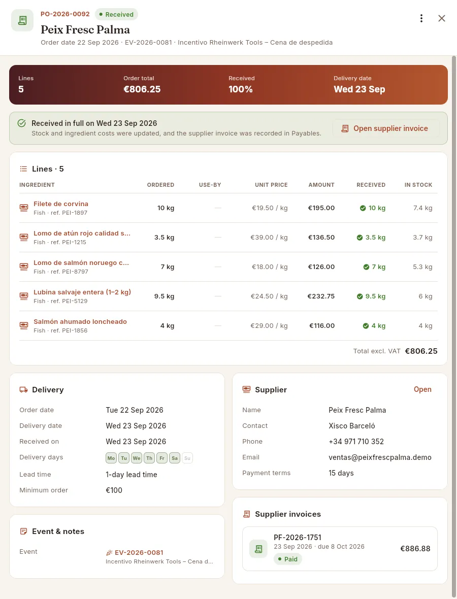Click the green check icon in received banner
The image size is (457, 599).
point(22,123)
